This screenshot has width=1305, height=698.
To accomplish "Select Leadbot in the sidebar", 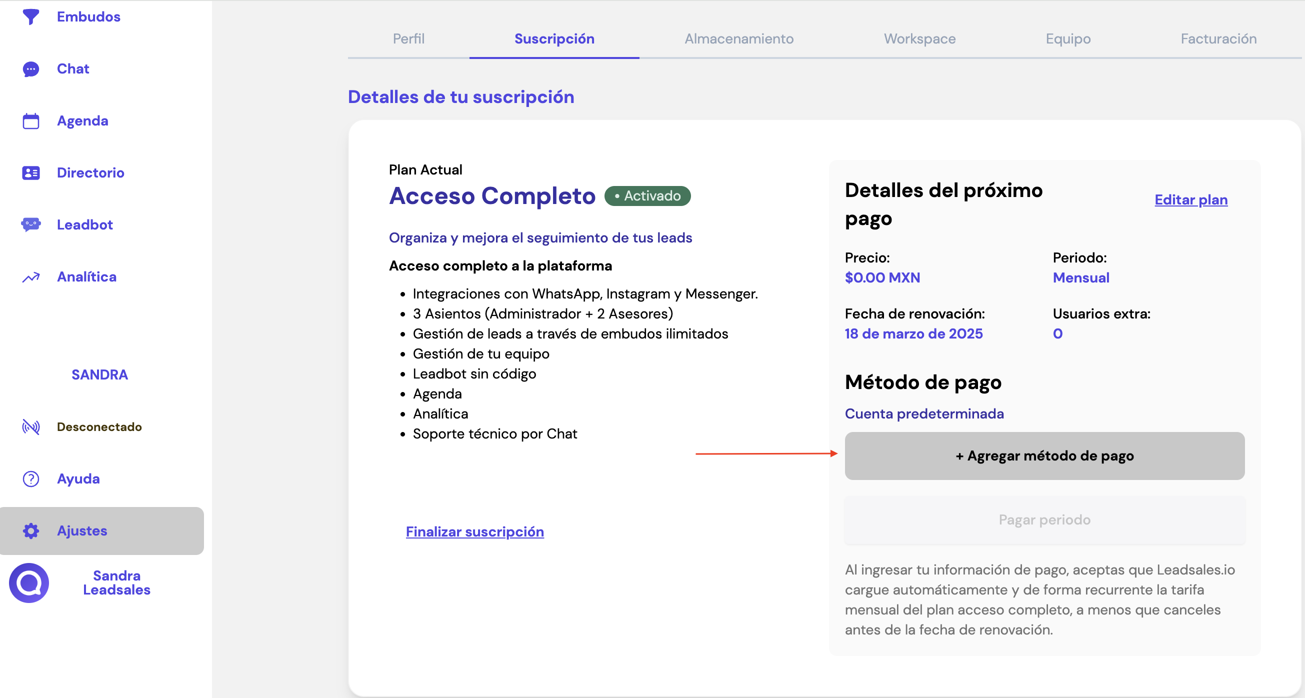I will (x=84, y=225).
